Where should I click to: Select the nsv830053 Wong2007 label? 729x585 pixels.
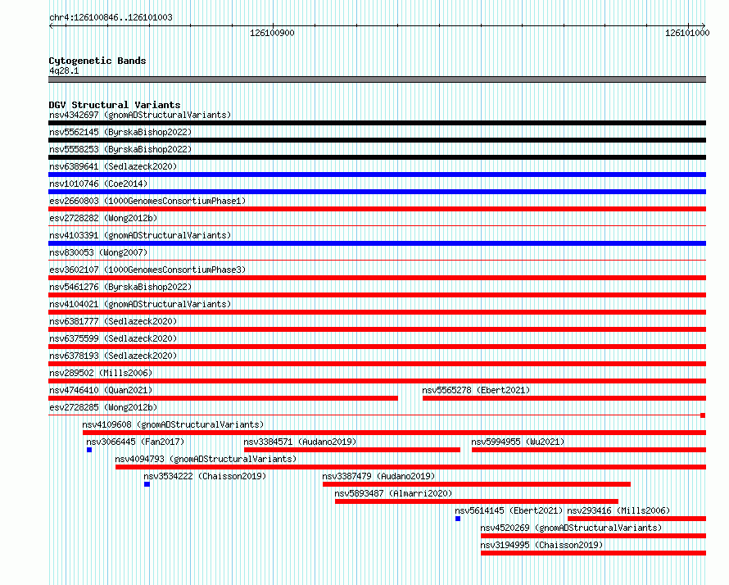(x=98, y=252)
